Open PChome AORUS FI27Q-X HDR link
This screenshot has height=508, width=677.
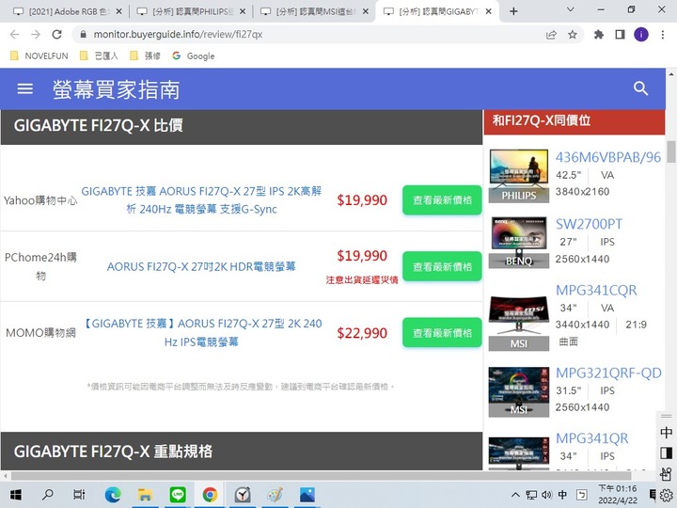click(201, 266)
